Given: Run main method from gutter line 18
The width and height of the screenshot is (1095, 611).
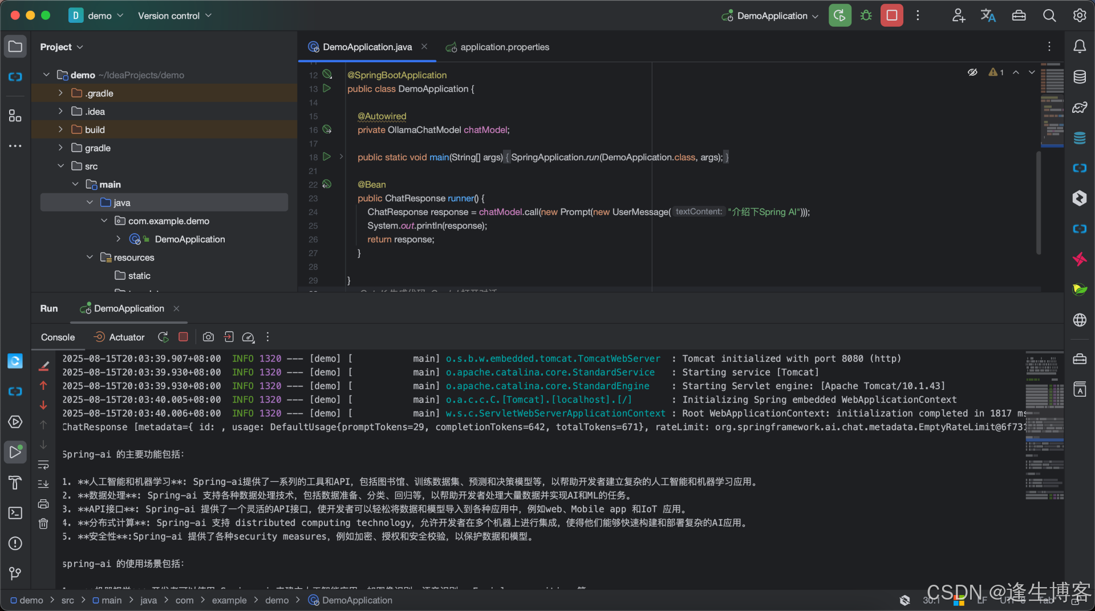Looking at the screenshot, I should click(327, 157).
